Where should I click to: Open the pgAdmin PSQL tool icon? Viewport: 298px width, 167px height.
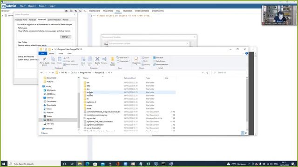[x=85, y=11]
